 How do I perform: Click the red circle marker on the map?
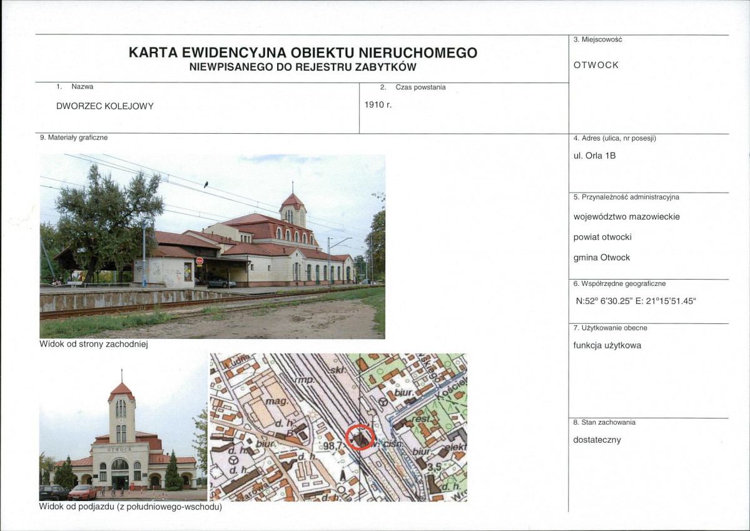click(x=360, y=437)
